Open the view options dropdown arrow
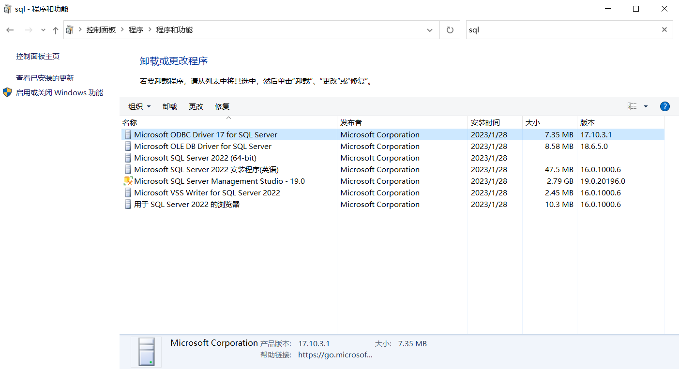 646,106
